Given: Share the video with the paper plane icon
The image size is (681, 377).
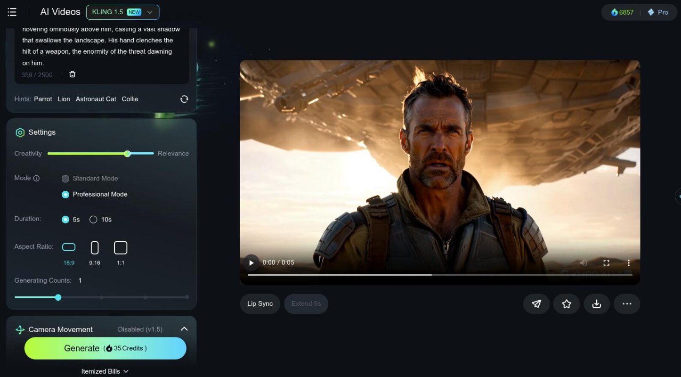Looking at the screenshot, I should coord(536,304).
